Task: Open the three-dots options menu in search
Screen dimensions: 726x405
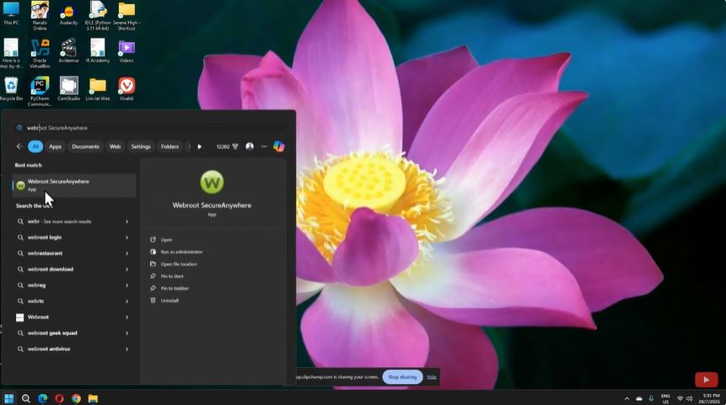Action: [x=264, y=147]
